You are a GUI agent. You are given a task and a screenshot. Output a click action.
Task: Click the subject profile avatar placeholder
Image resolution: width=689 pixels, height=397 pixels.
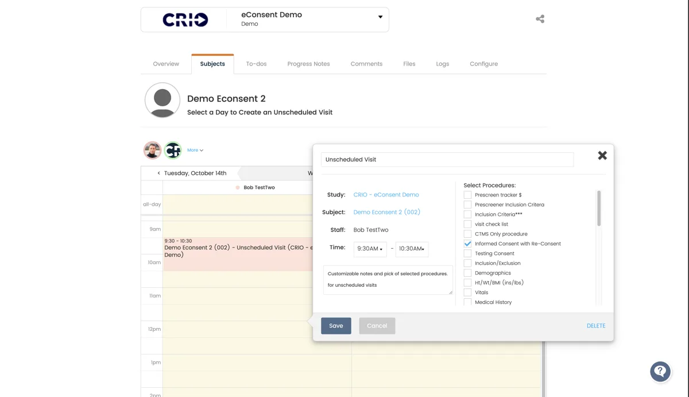coord(162,101)
